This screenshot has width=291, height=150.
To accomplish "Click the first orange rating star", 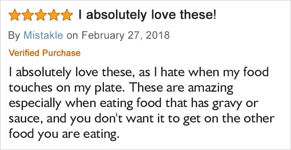I will click(x=15, y=15).
